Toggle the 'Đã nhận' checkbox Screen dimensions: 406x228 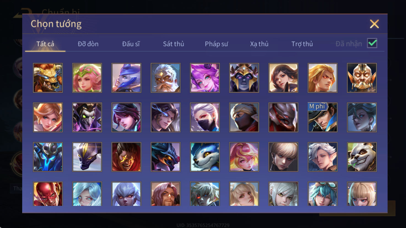(372, 43)
